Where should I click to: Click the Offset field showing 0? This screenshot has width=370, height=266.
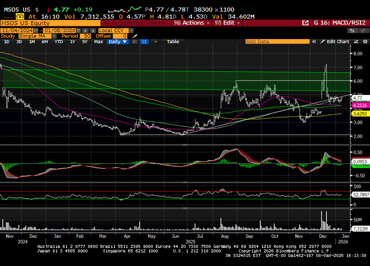[120, 36]
